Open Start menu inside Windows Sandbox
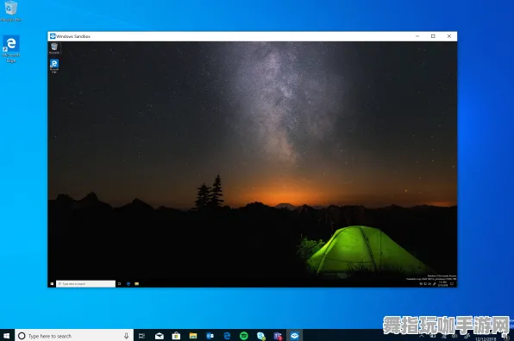 pos(52,283)
